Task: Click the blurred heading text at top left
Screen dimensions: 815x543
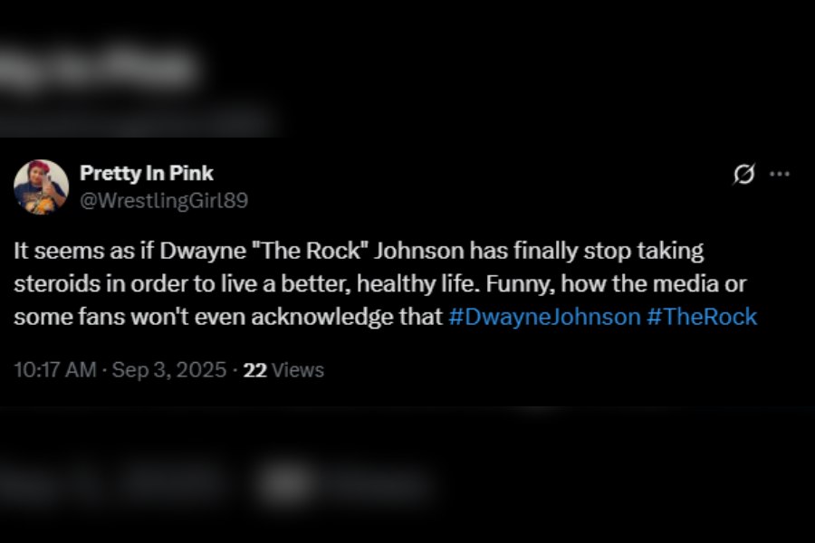Action: (x=99, y=66)
